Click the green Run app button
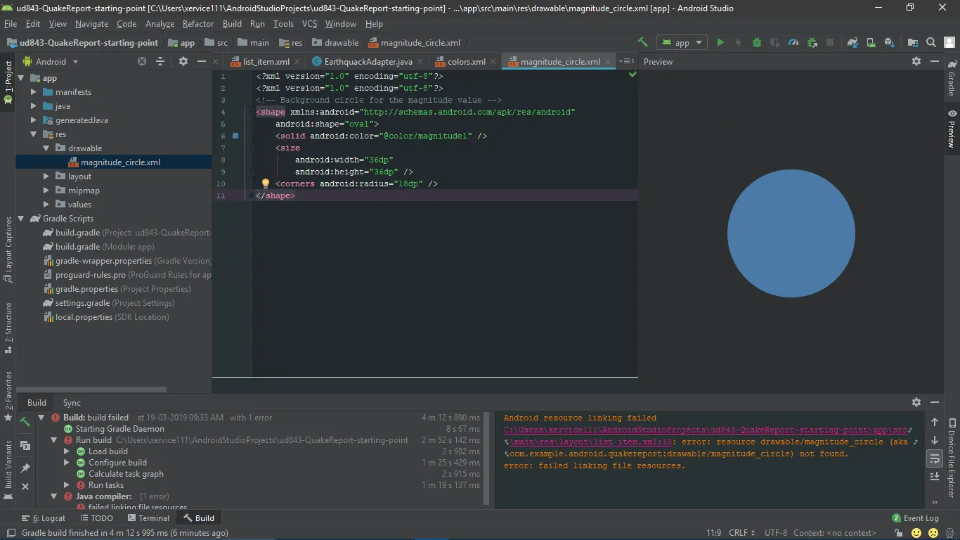 click(720, 43)
